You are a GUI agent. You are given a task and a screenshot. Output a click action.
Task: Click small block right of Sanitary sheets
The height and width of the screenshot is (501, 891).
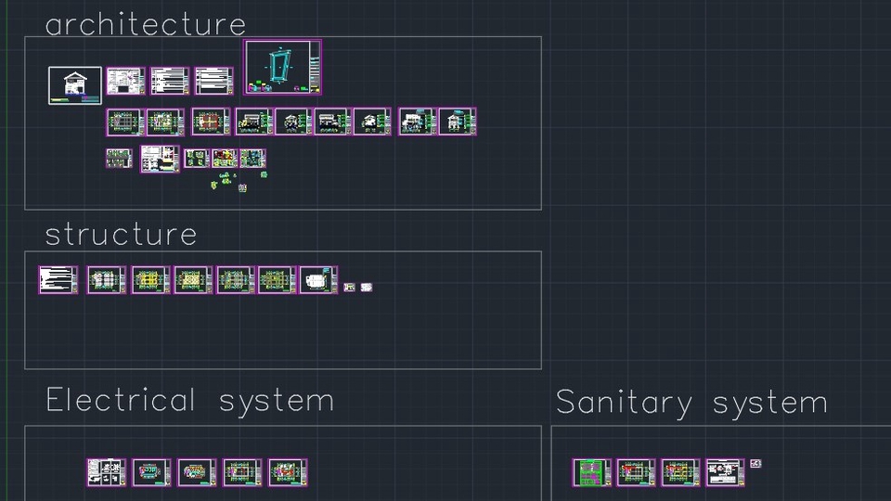click(x=755, y=464)
